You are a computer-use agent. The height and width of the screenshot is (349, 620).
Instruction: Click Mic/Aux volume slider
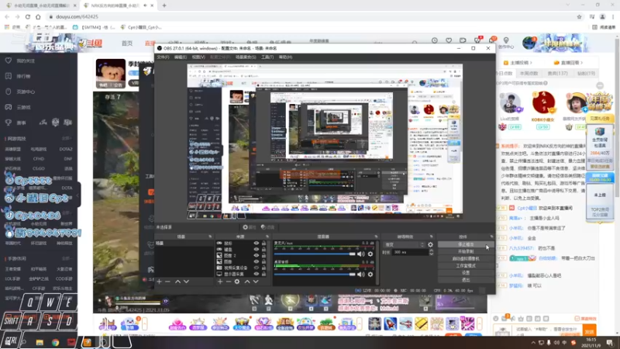point(315,254)
